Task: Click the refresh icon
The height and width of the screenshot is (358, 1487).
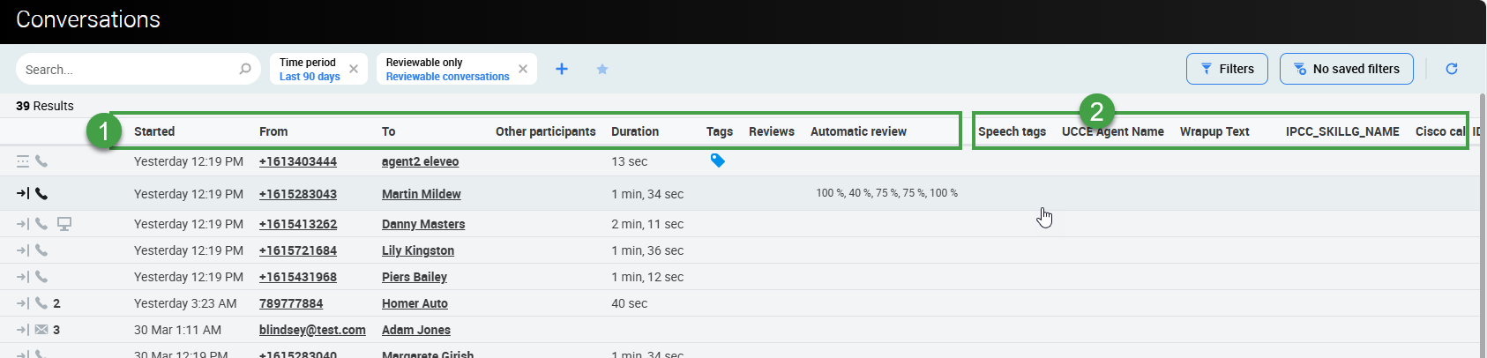Action: tap(1452, 69)
